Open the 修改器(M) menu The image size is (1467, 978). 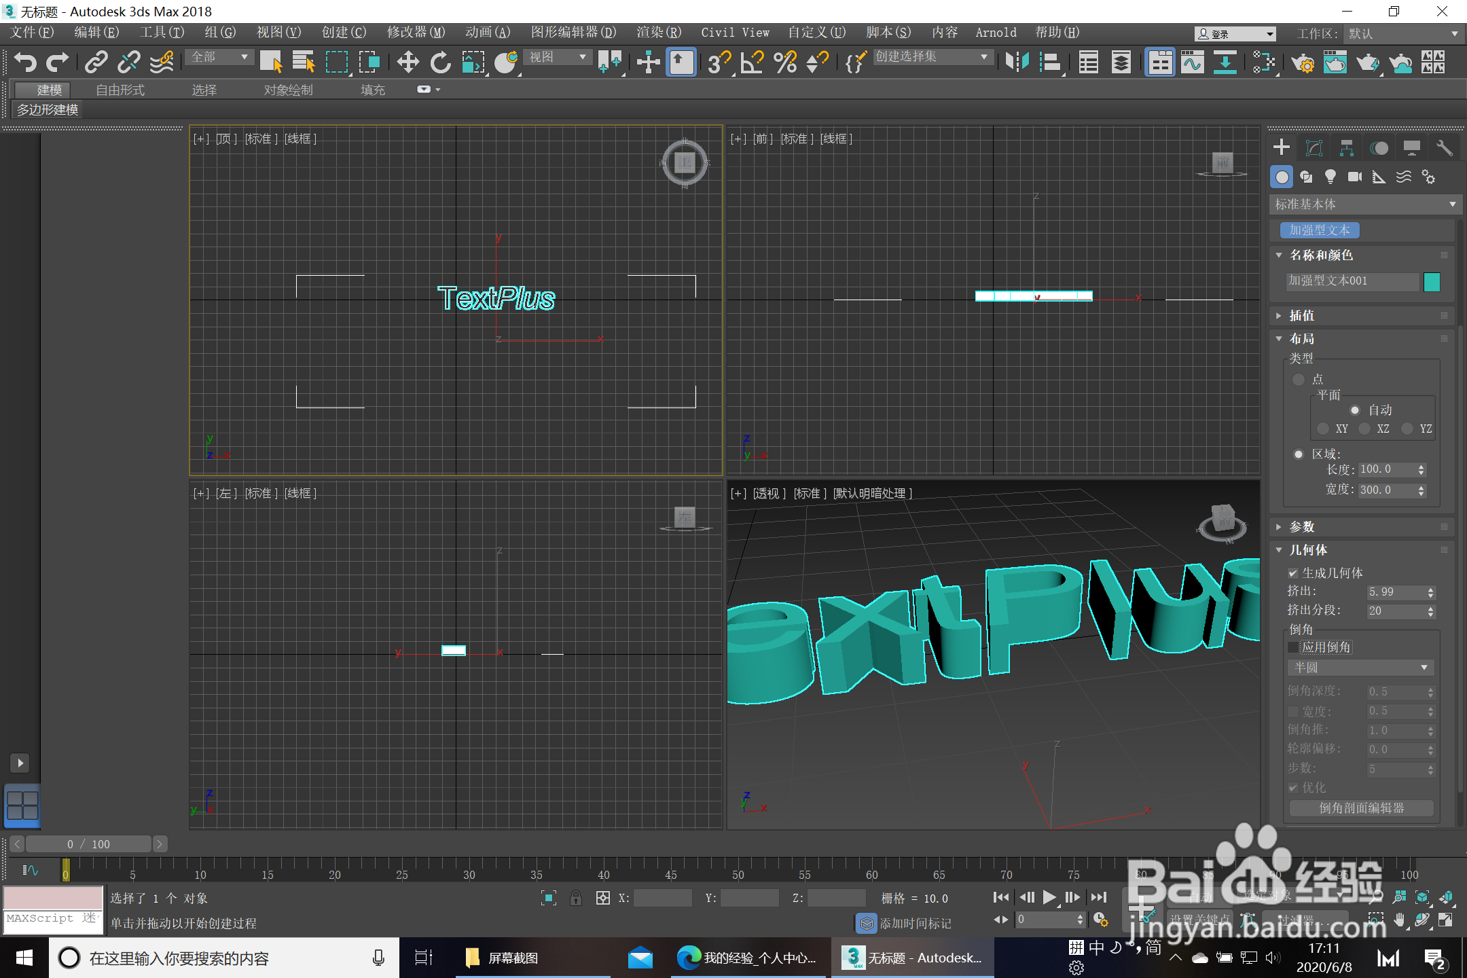click(416, 33)
